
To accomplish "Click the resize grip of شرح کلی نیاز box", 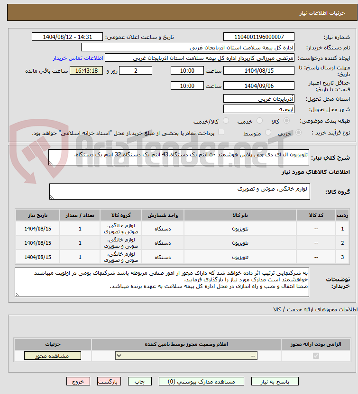I will click(x=51, y=163).
